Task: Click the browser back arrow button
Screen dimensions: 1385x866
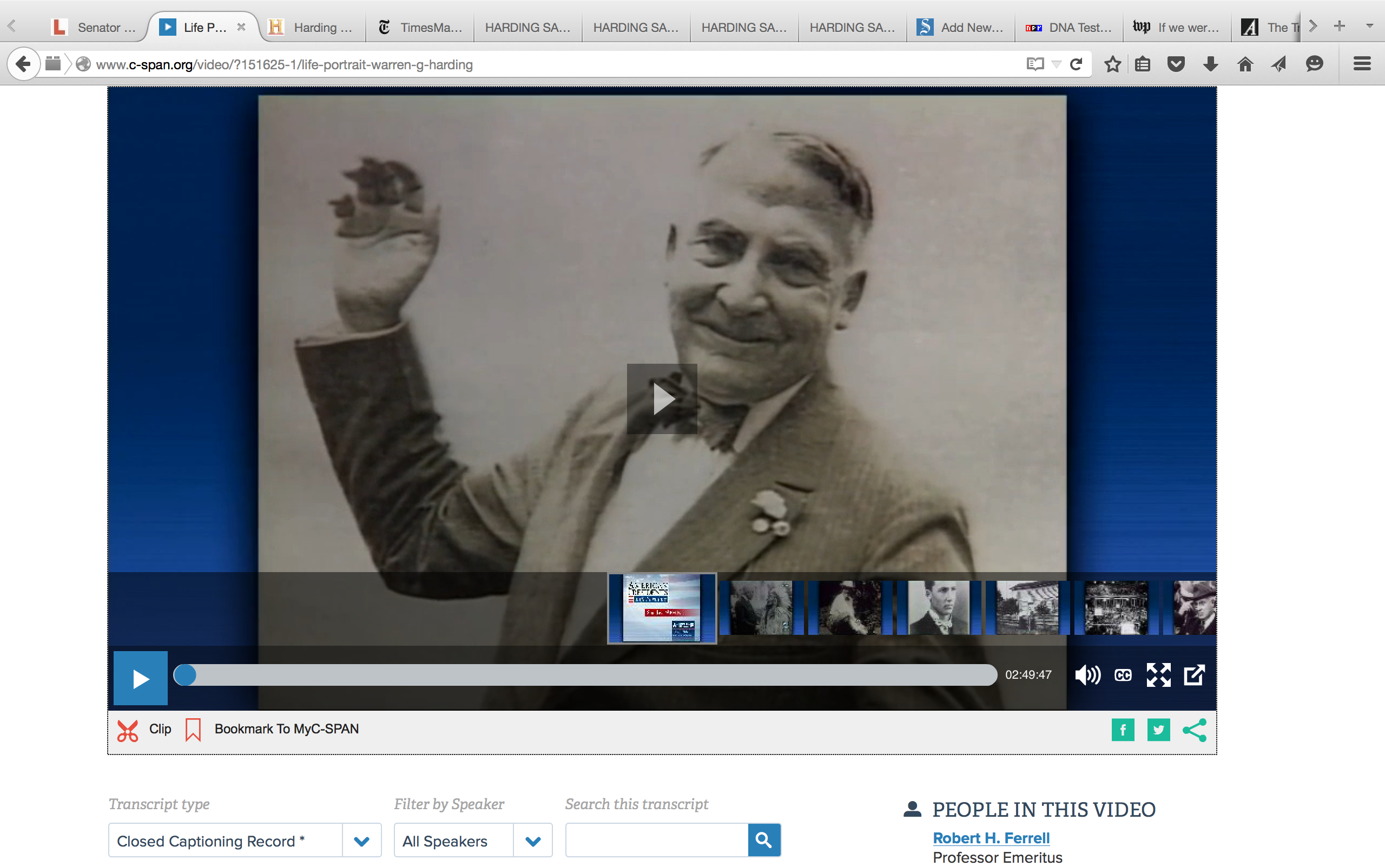Action: tap(23, 63)
